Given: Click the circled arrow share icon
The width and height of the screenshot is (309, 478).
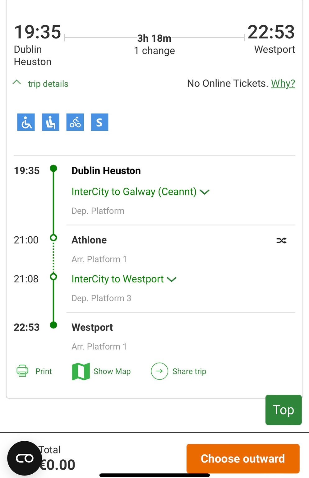Looking at the screenshot, I should (159, 371).
